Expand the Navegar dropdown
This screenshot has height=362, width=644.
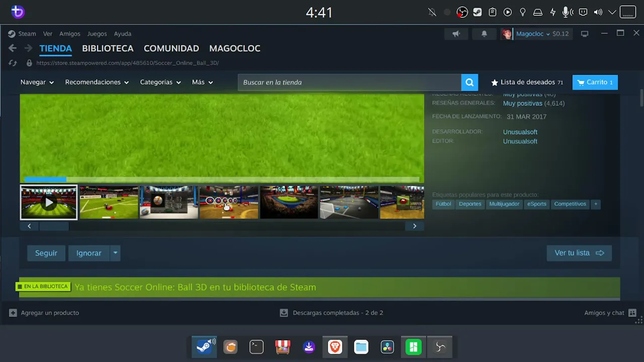coord(37,82)
